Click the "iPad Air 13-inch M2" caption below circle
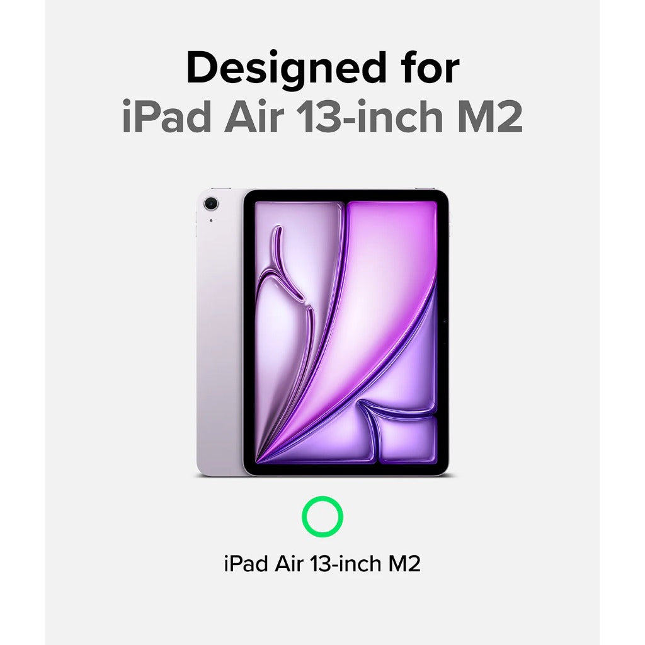 tap(322, 564)
